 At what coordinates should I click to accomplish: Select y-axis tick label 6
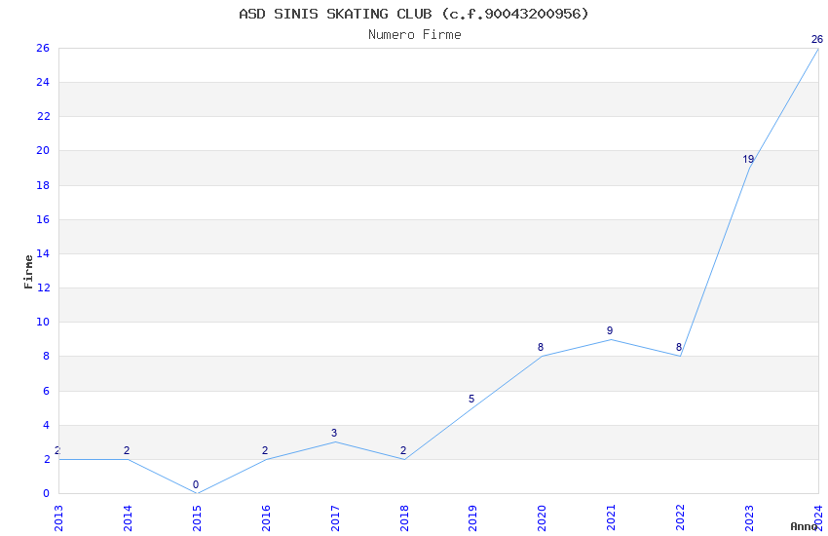(x=47, y=391)
